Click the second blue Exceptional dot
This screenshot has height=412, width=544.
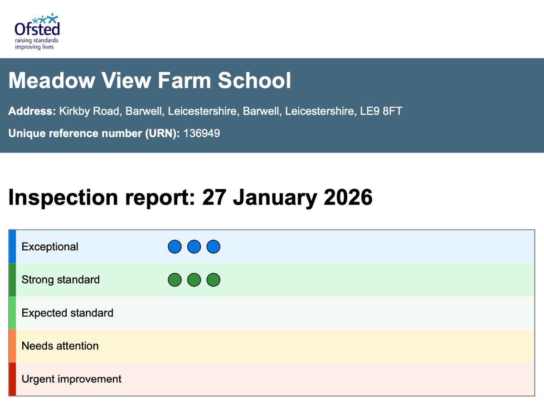[194, 247]
